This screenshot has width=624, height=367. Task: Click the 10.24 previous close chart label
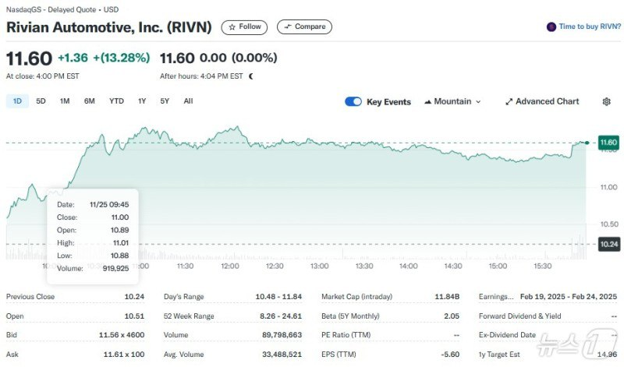pos(609,244)
